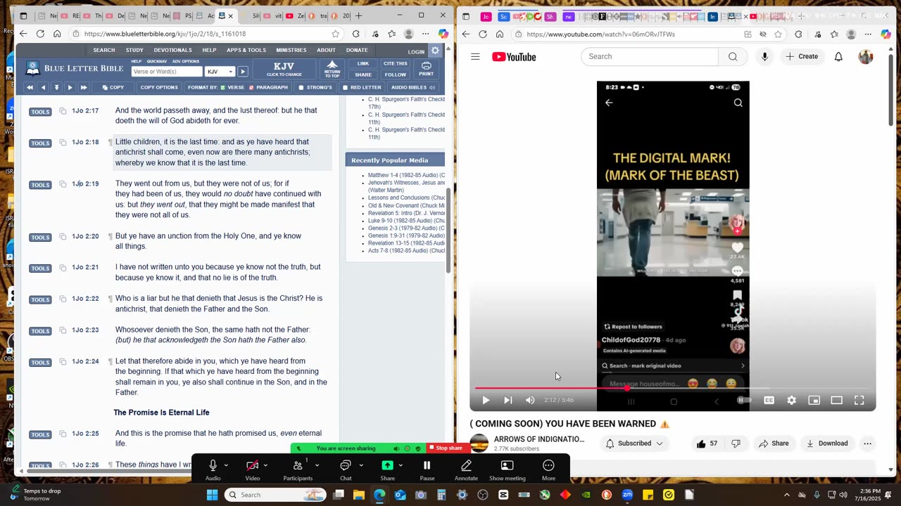Enable the Strong's checkbox
The width and height of the screenshot is (901, 506).
click(x=301, y=88)
